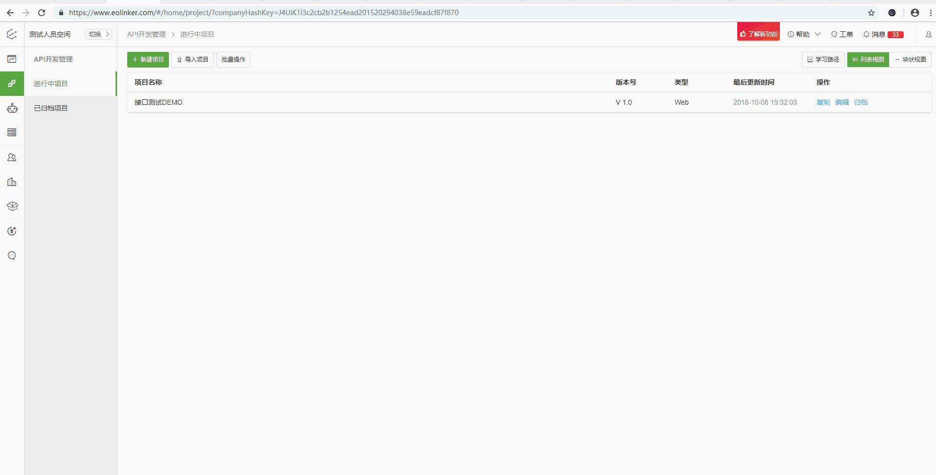The width and height of the screenshot is (936, 475).
Task: Open the chat bubble feedback icon
Action: coord(12,255)
